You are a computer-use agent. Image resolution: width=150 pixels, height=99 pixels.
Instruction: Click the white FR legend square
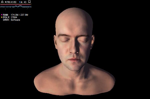click(x=6, y=2)
